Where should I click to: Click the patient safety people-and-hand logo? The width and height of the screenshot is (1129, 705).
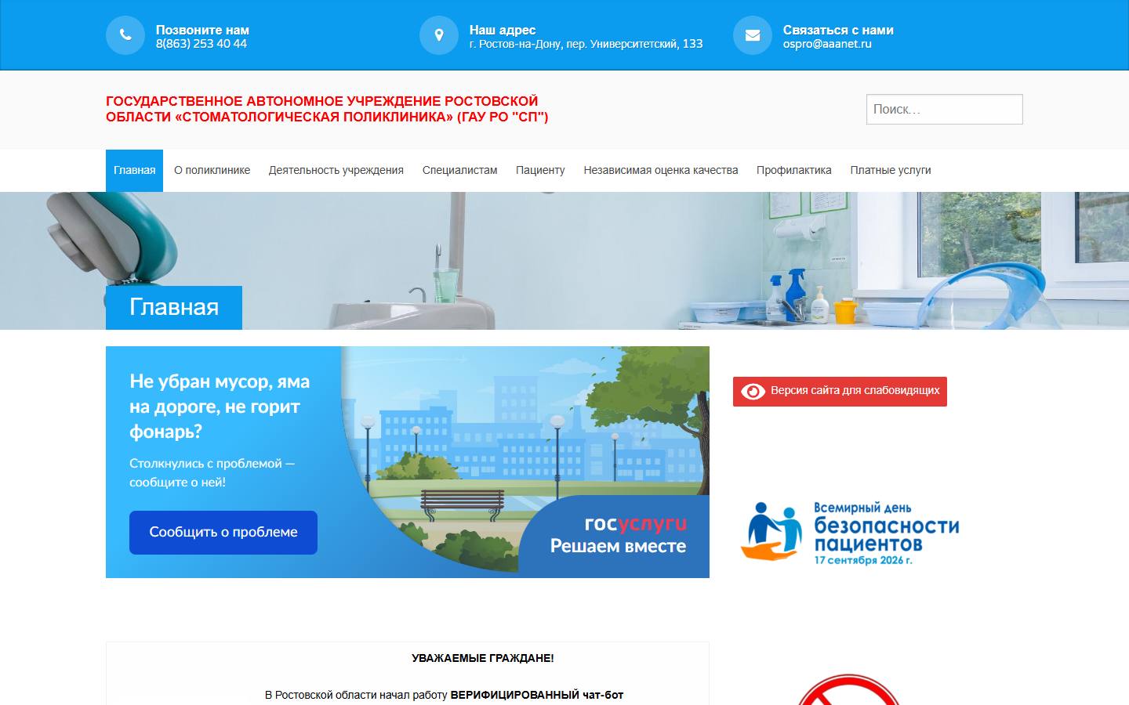pyautogui.click(x=774, y=531)
